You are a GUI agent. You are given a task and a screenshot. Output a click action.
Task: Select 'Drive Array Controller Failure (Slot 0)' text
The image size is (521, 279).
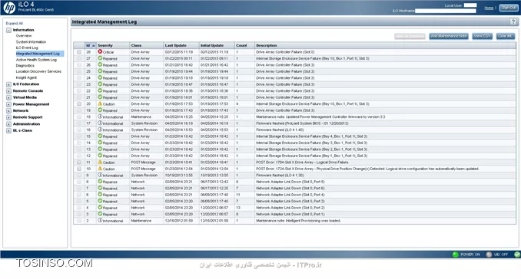click(285, 52)
